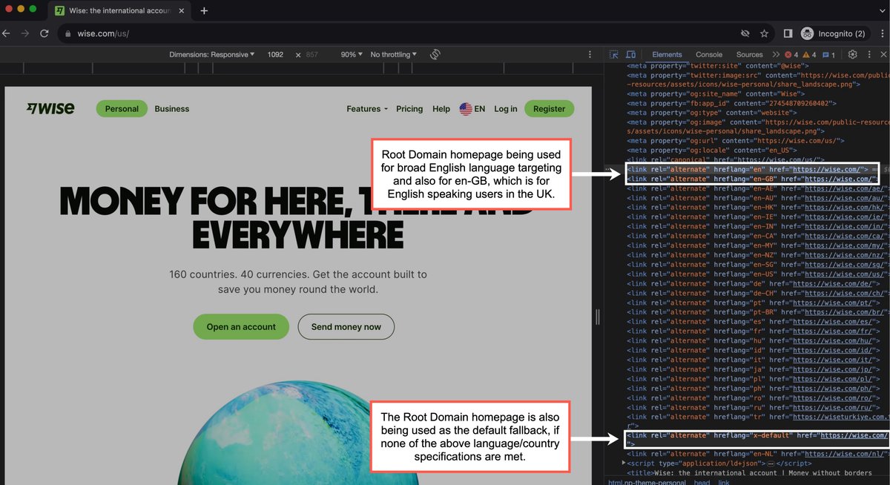The width and height of the screenshot is (890, 485).
Task: Open DevTools settings gear
Action: (x=853, y=54)
